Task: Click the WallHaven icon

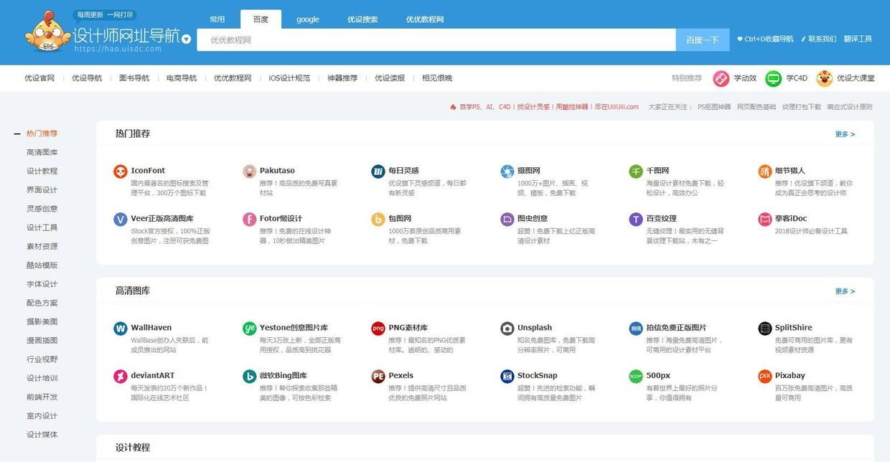Action: [x=121, y=329]
